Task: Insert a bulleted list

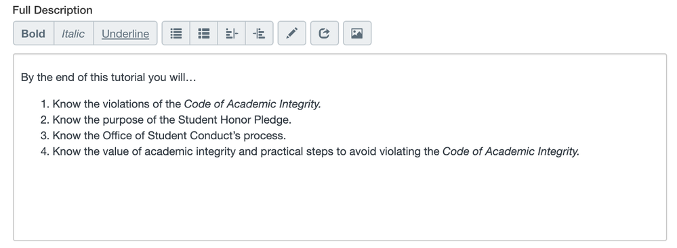Action: click(x=176, y=33)
